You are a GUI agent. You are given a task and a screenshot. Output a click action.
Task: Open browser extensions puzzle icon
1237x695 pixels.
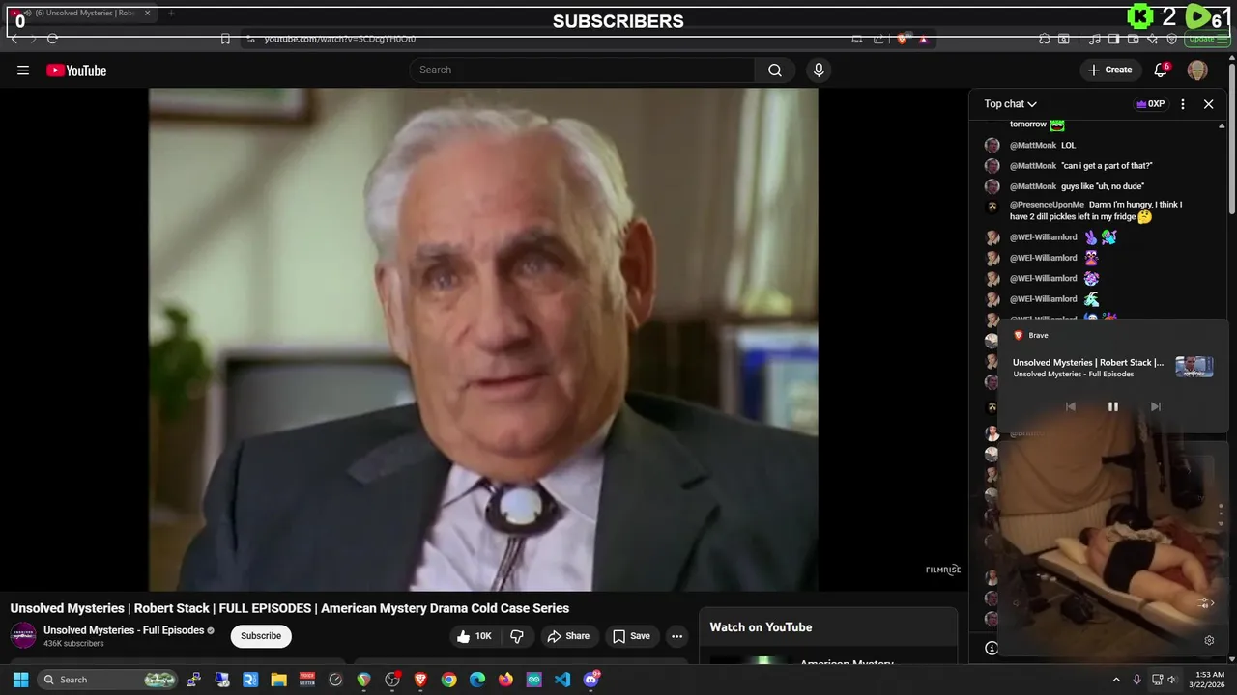pos(1045,39)
